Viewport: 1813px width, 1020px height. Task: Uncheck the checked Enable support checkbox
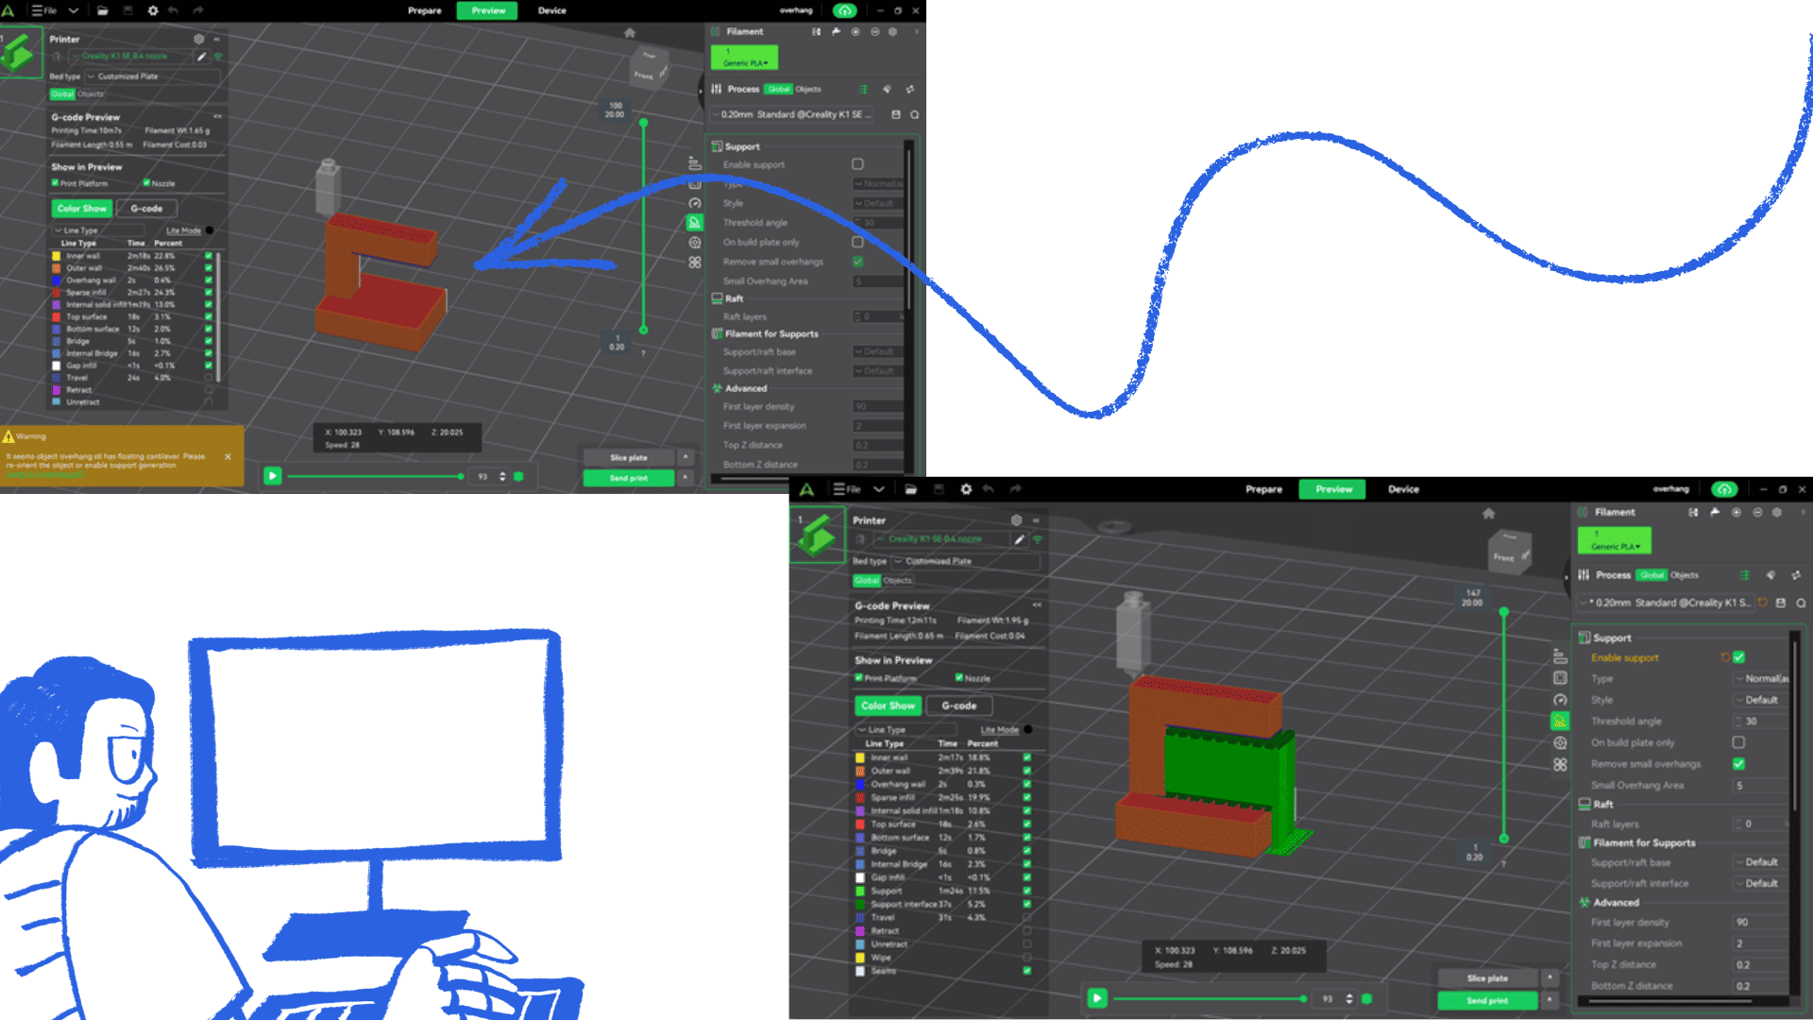coord(1738,657)
